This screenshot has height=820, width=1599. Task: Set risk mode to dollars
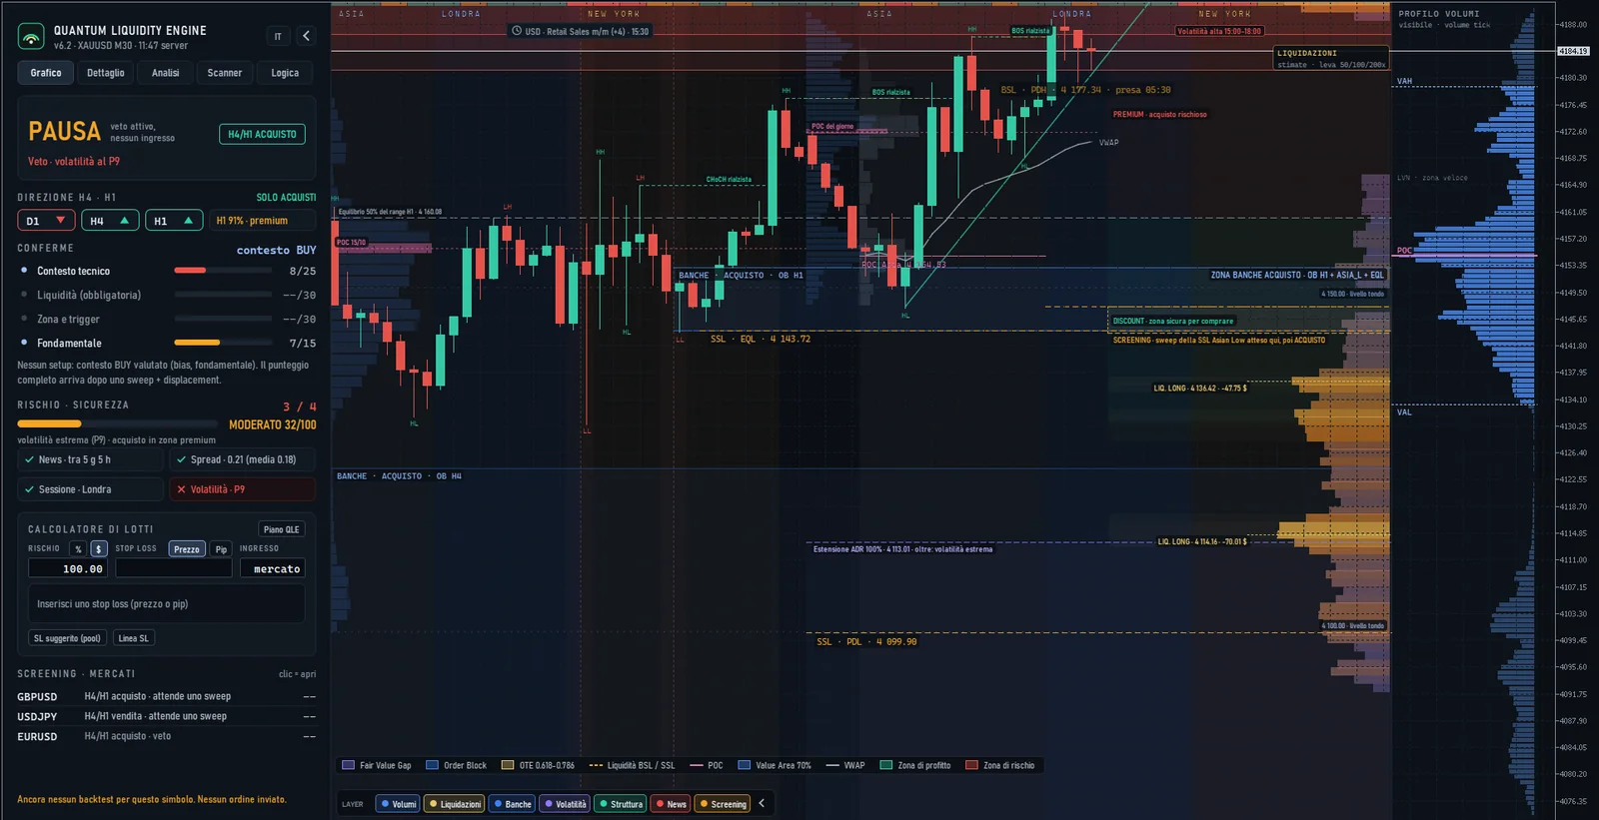point(98,549)
